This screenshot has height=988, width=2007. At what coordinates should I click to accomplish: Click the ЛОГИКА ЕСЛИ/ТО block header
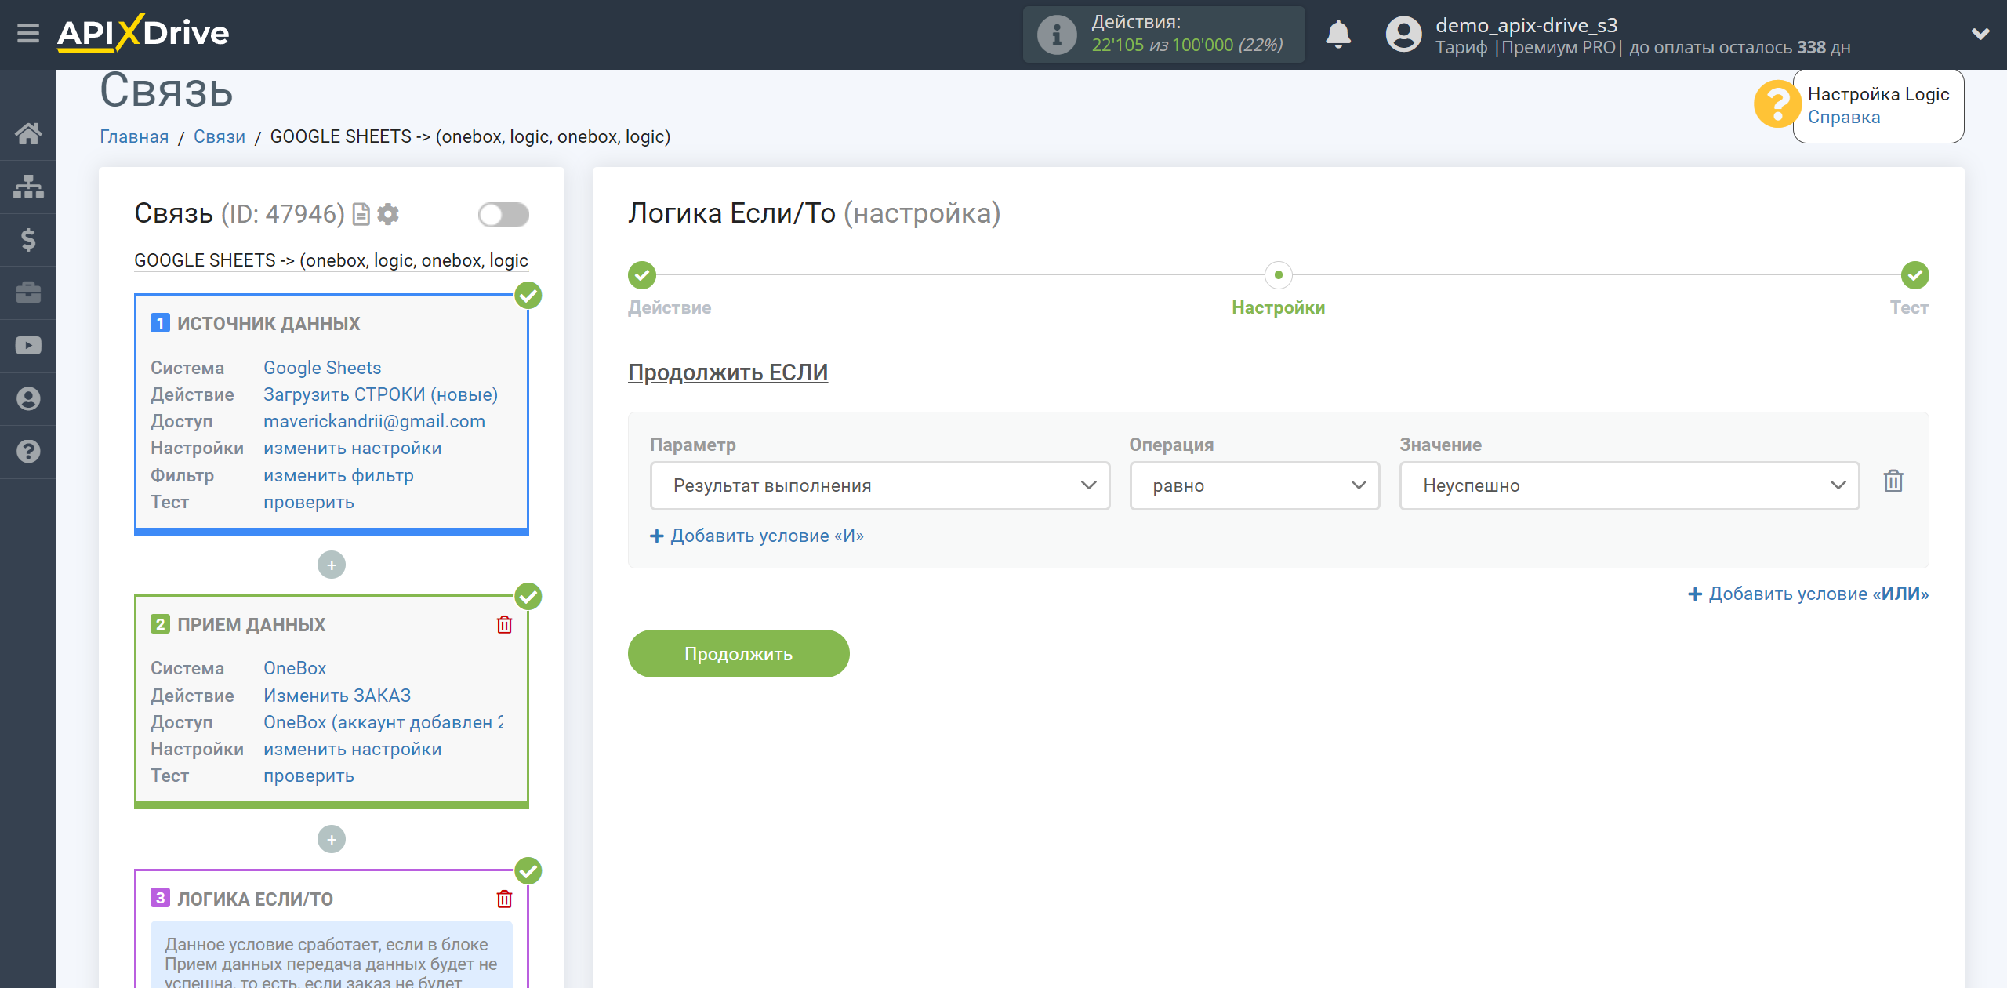pos(255,899)
